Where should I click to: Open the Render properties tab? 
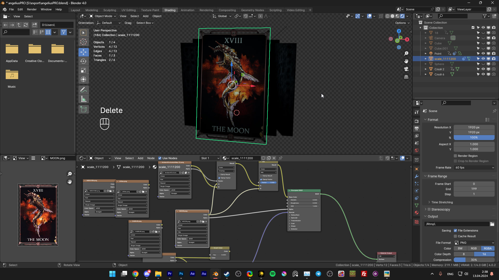pyautogui.click(x=417, y=121)
